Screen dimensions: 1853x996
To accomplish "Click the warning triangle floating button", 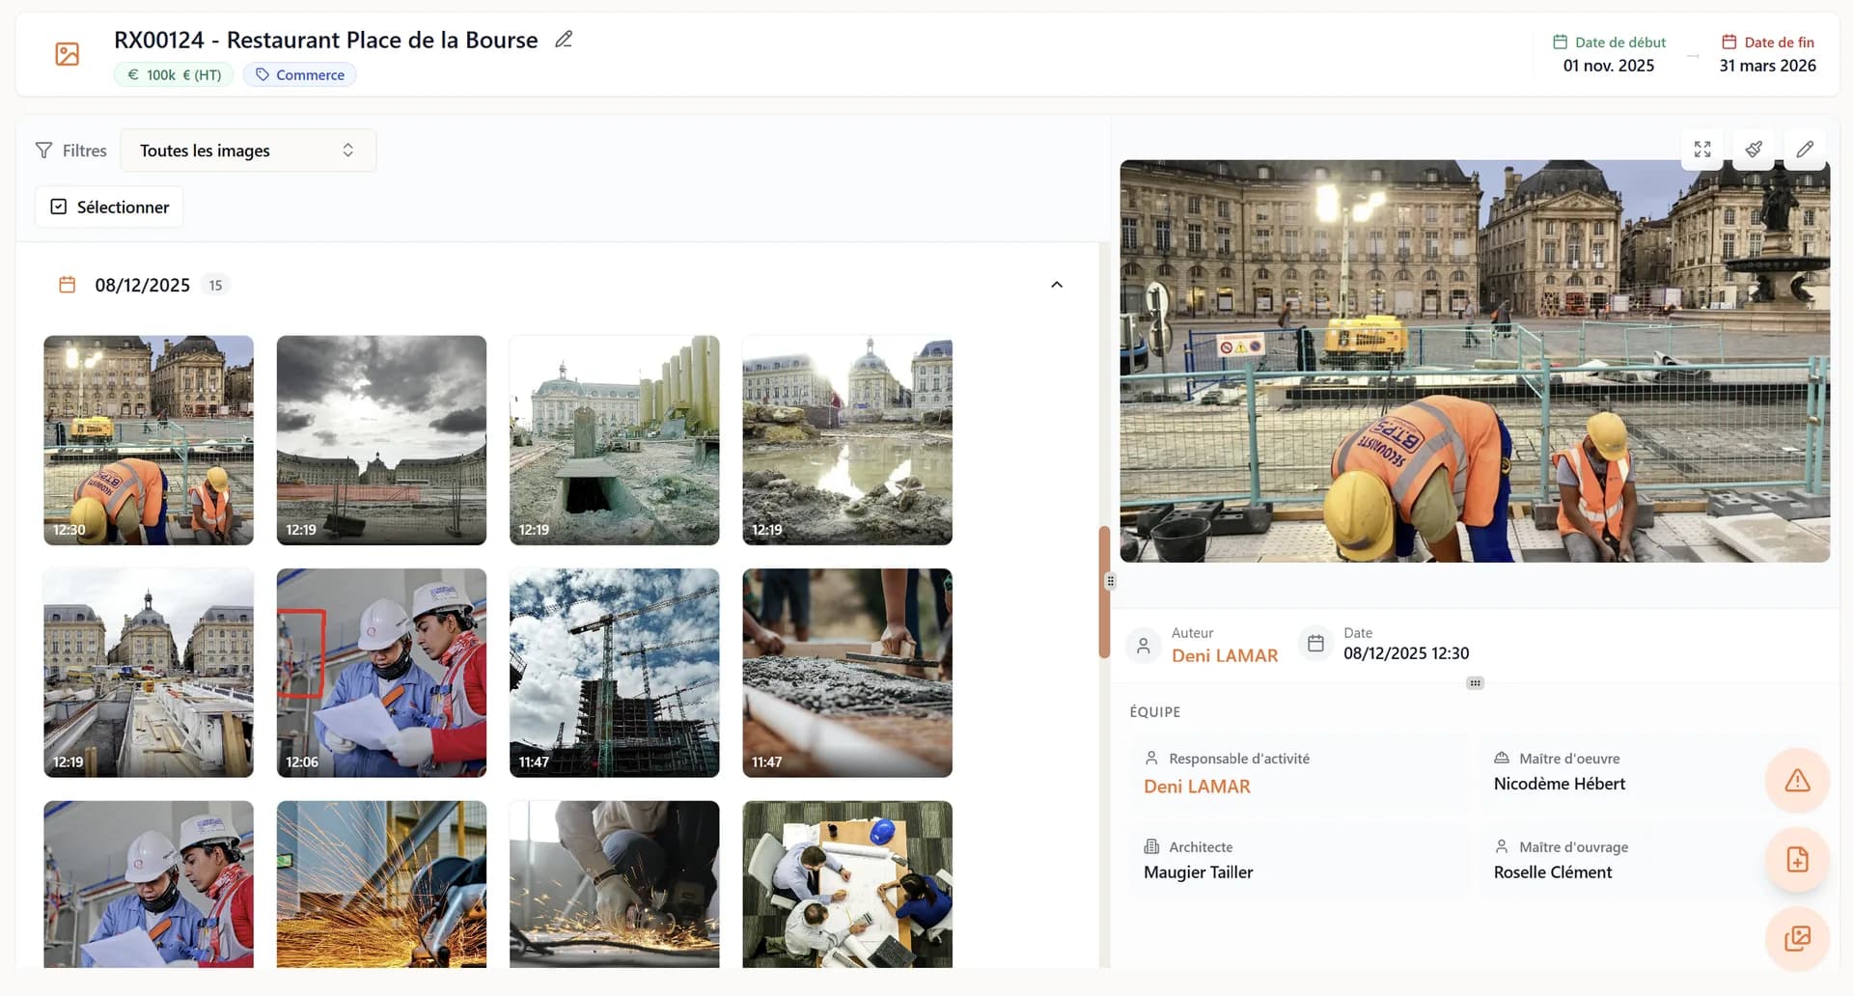I will click(1797, 781).
